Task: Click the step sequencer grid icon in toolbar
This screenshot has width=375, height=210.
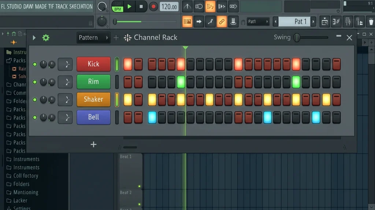Action: (359, 22)
